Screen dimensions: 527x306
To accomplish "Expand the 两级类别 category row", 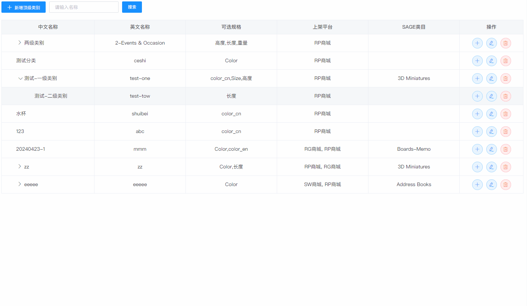I will pyautogui.click(x=19, y=42).
